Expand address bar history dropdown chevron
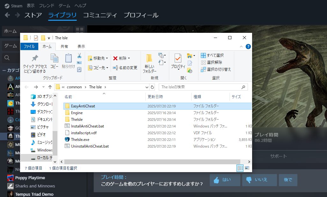 pyautogui.click(x=147, y=87)
